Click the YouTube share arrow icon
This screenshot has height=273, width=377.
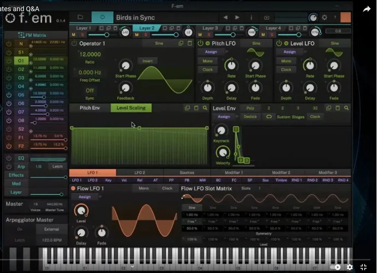click(x=367, y=9)
